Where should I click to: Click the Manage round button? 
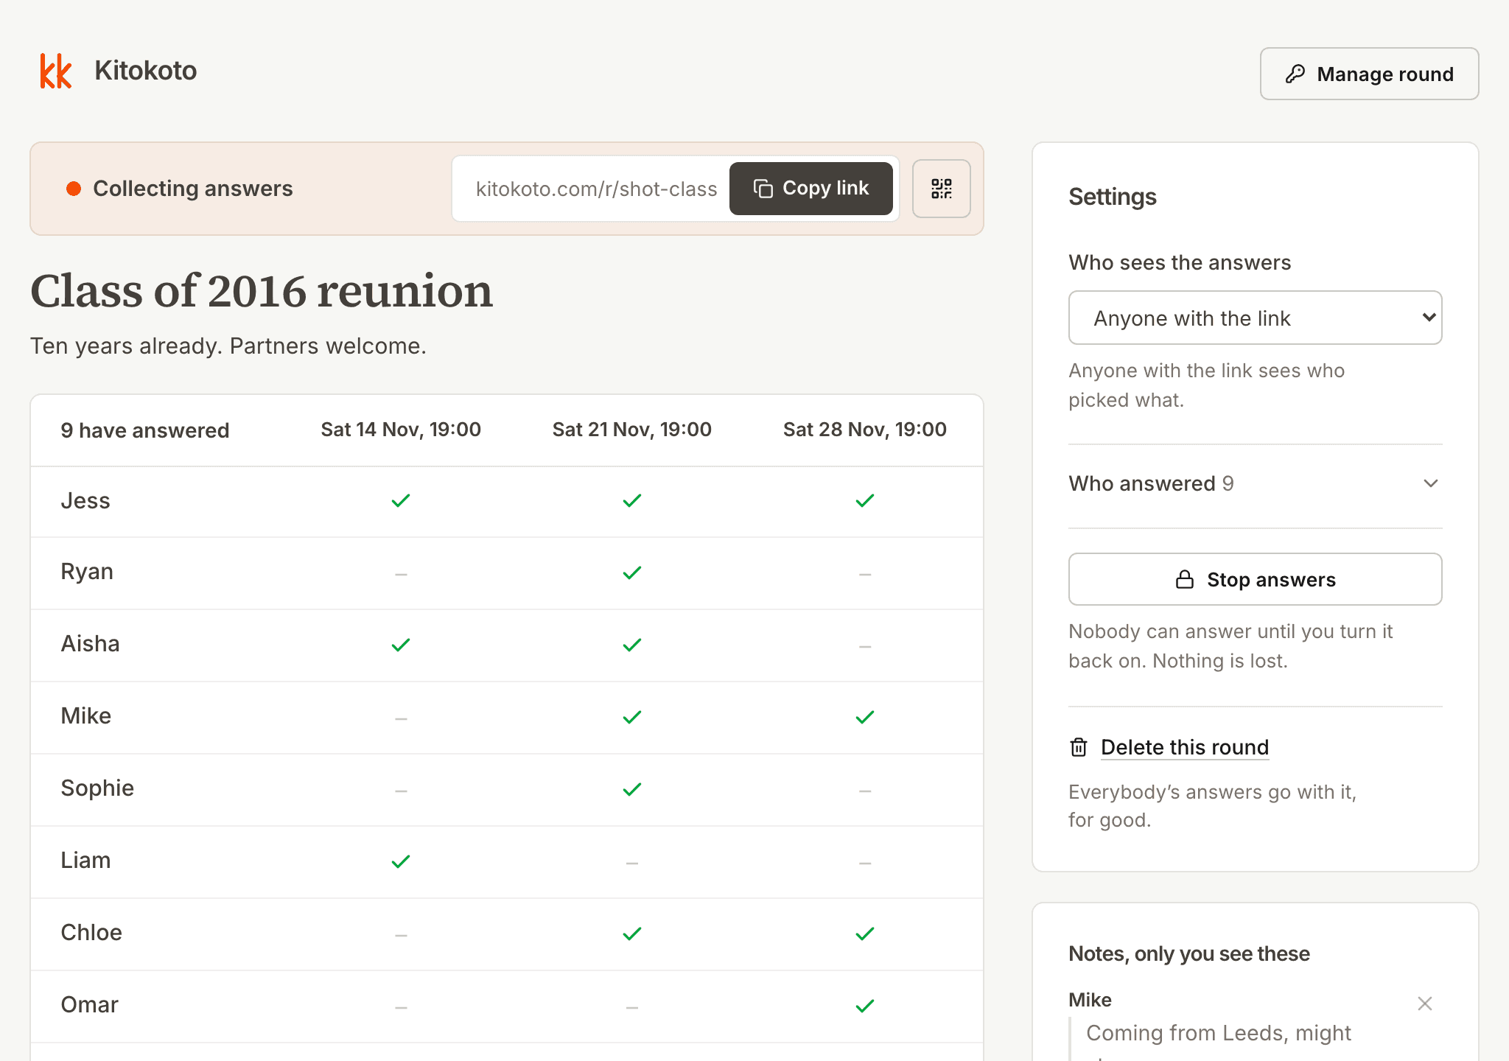pyautogui.click(x=1369, y=74)
